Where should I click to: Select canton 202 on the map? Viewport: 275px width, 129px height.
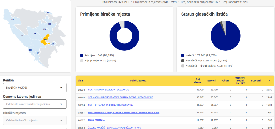[x=48, y=13]
